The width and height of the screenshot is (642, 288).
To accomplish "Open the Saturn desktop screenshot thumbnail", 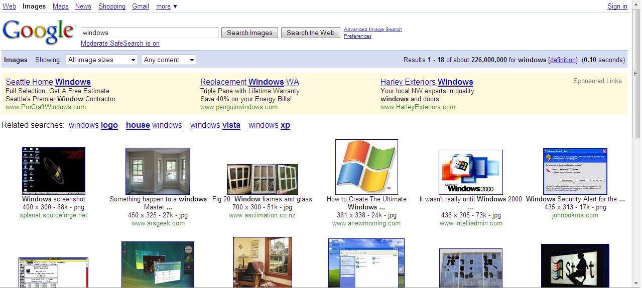I will click(x=54, y=171).
